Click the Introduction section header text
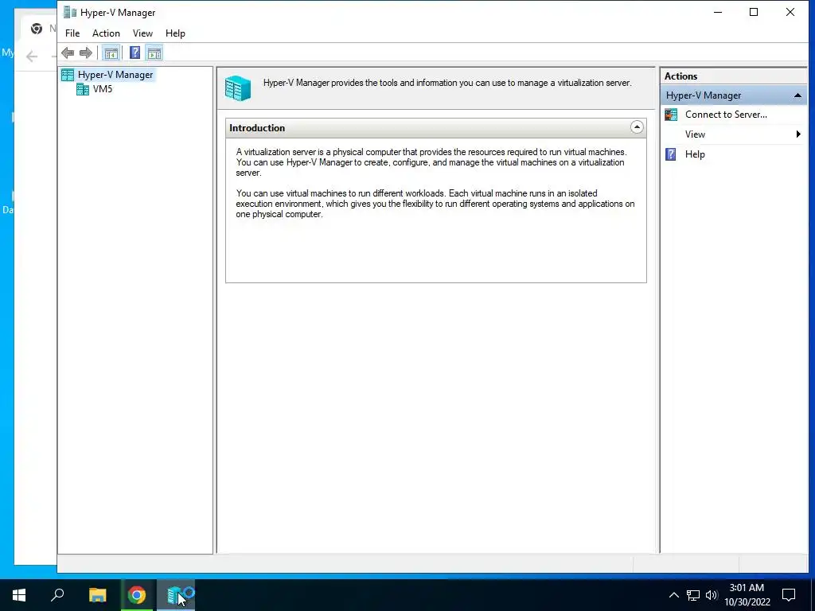Screen dimensions: 815x611 pyautogui.click(x=257, y=128)
